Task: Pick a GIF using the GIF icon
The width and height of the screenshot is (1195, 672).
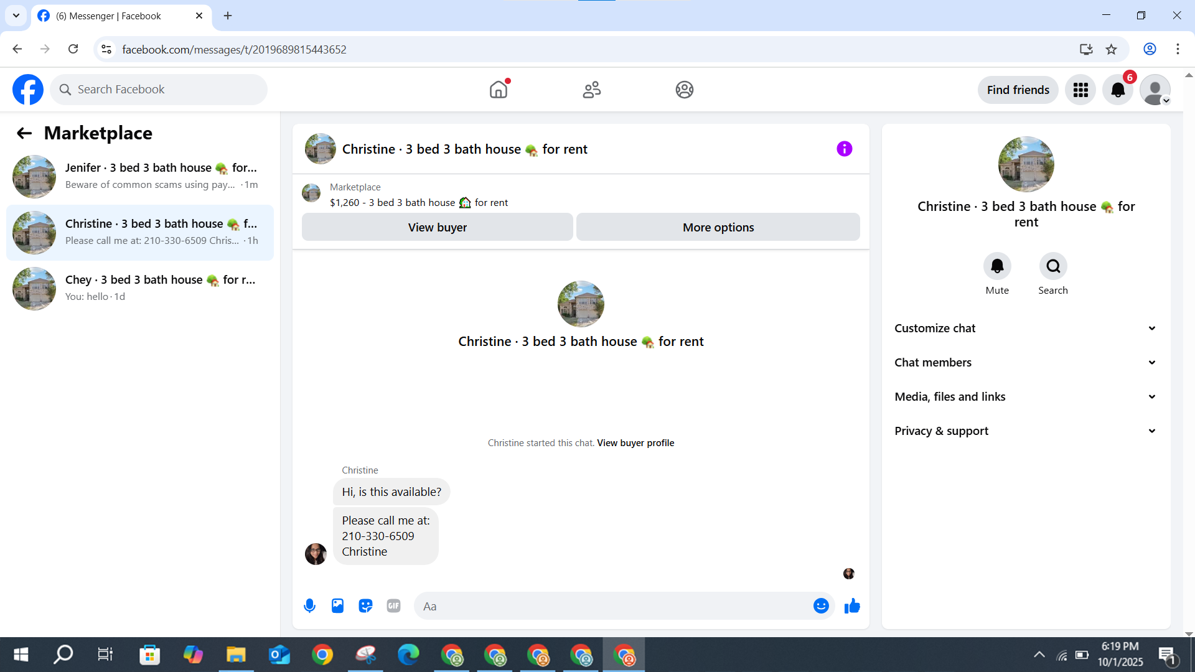Action: point(393,606)
